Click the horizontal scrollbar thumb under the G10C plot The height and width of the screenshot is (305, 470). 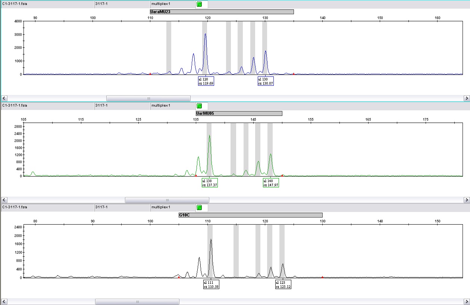137,302
